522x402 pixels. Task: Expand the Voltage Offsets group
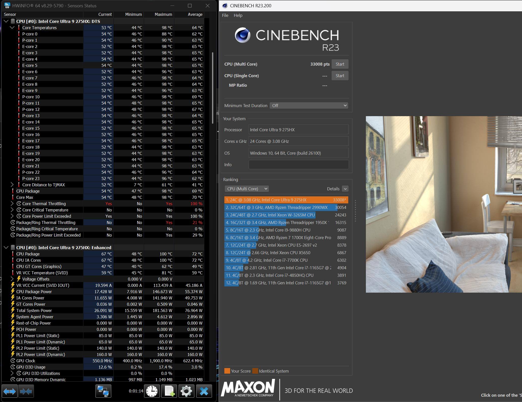pyautogui.click(x=12, y=279)
